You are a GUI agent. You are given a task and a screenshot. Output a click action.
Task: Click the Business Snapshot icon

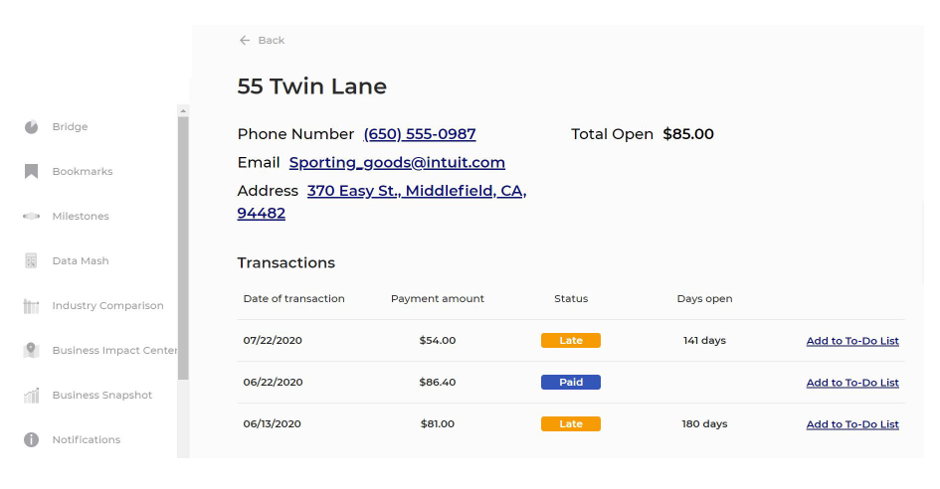pyautogui.click(x=32, y=396)
